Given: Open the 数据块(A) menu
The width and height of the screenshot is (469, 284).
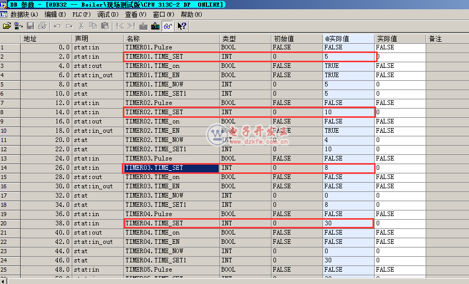Looking at the screenshot, I should coord(24,14).
